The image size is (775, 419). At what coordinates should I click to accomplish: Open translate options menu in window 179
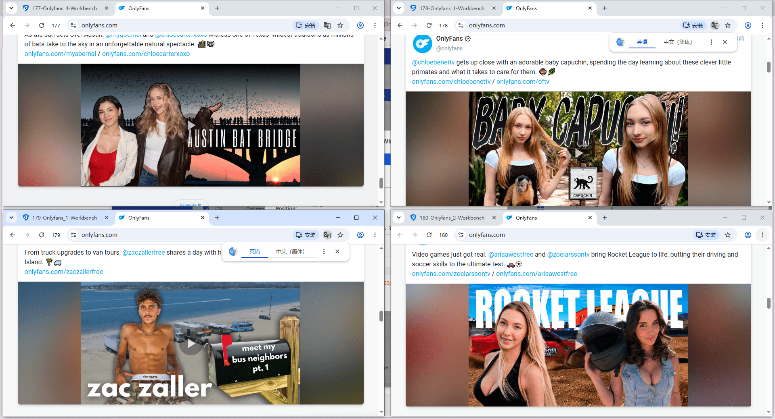point(324,251)
